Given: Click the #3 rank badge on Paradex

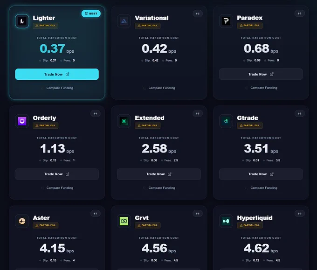Looking at the screenshot, I should point(299,14).
